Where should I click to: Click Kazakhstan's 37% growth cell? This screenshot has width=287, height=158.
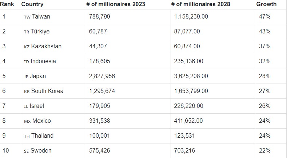click(x=264, y=47)
